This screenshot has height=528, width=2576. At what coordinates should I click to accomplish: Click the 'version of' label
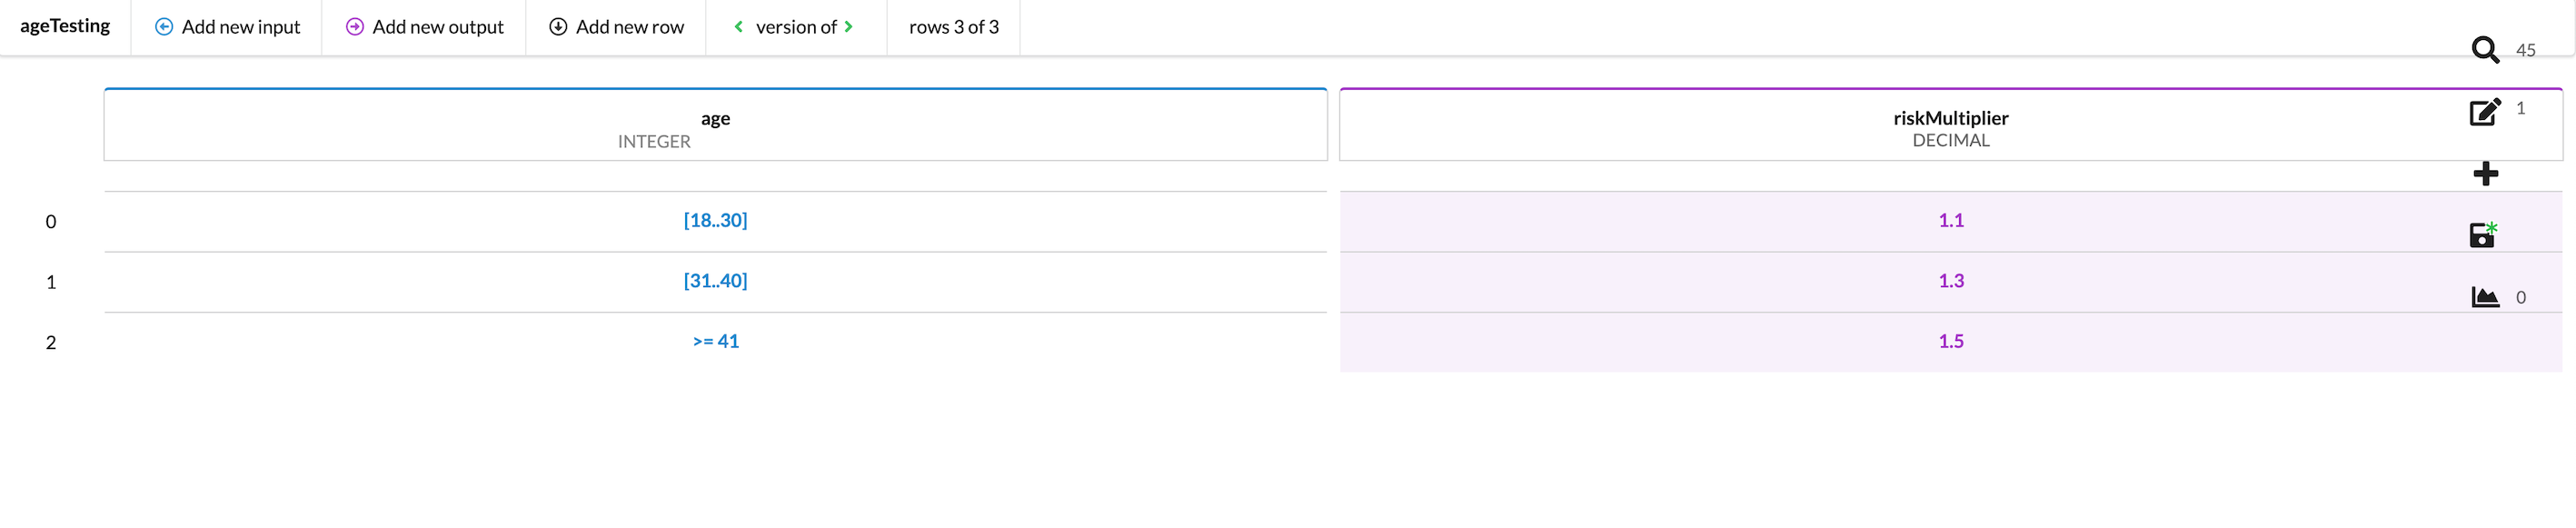[795, 27]
